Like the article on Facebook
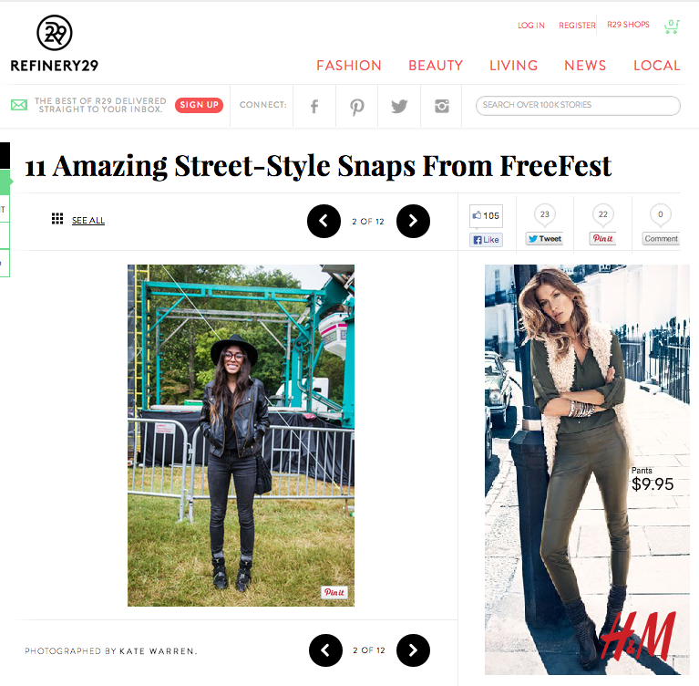The height and width of the screenshot is (686, 699). point(486,240)
